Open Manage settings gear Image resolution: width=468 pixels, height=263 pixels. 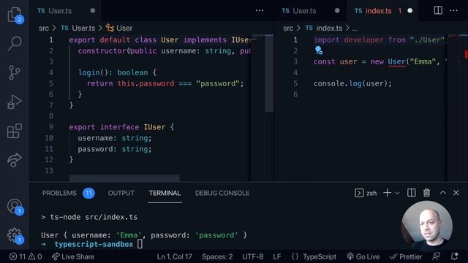15,235
